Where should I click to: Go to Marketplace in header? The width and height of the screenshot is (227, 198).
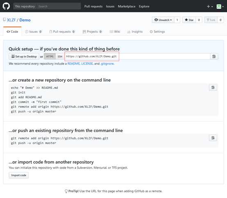tap(127, 7)
